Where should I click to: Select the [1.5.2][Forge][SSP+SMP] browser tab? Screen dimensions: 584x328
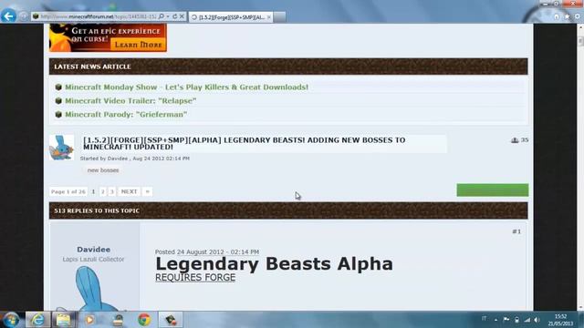click(231, 17)
